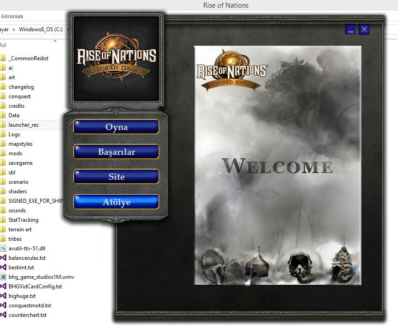Select the StatTracking folder
This screenshot has width=398, height=325.
(23, 220)
